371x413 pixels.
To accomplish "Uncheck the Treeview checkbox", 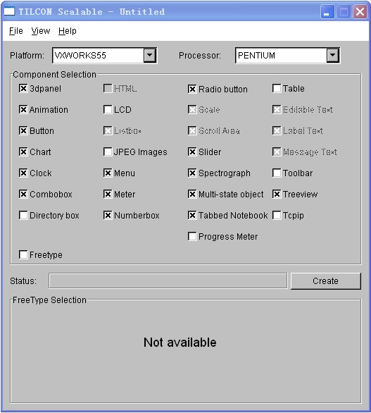I will (277, 194).
